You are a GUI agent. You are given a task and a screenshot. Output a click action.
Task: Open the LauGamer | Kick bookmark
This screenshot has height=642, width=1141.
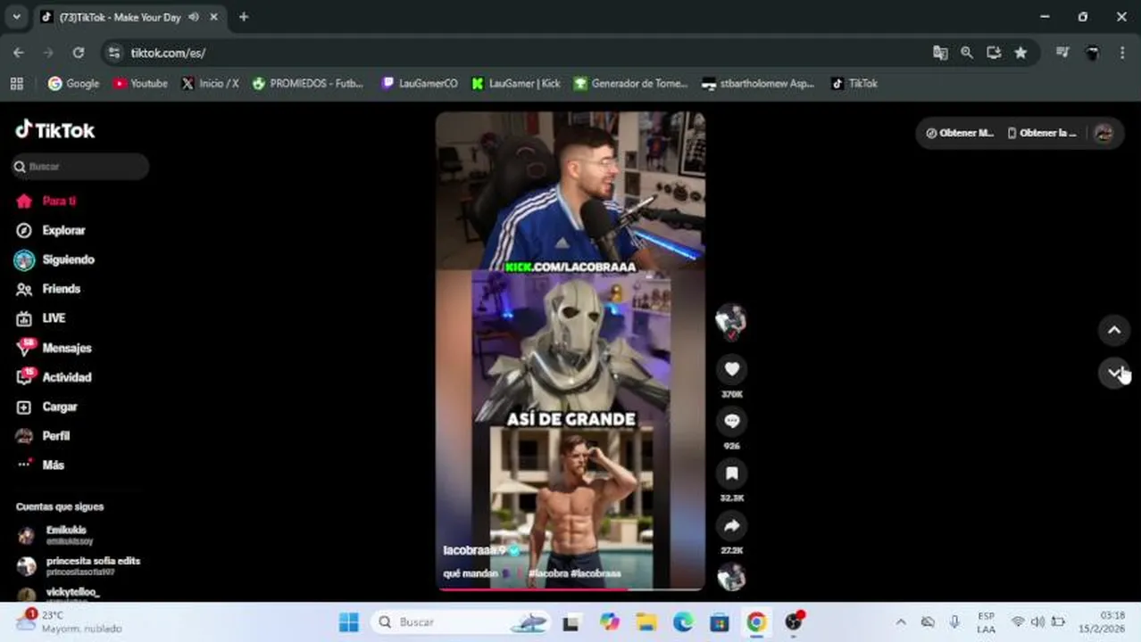(x=516, y=83)
